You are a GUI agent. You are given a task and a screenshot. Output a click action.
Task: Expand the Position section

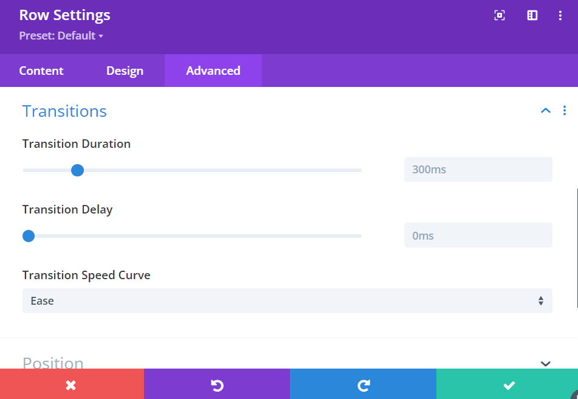[546, 364]
